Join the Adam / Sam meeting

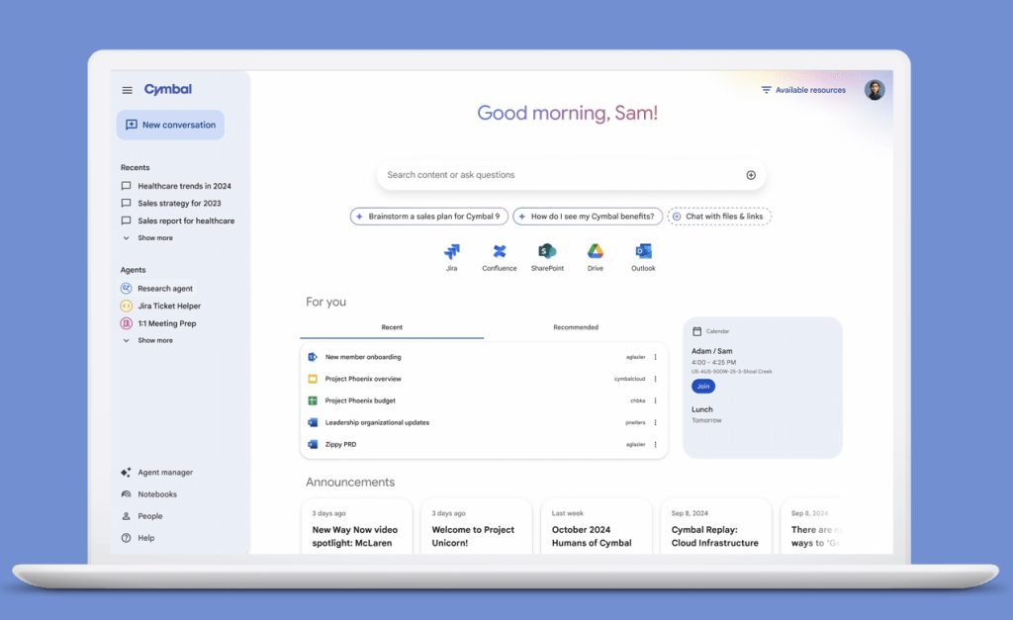point(703,386)
